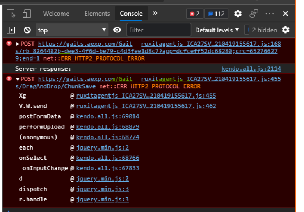The height and width of the screenshot is (212, 304).
Task: Open jquery.min.js:2 link for each
Action: (102, 148)
